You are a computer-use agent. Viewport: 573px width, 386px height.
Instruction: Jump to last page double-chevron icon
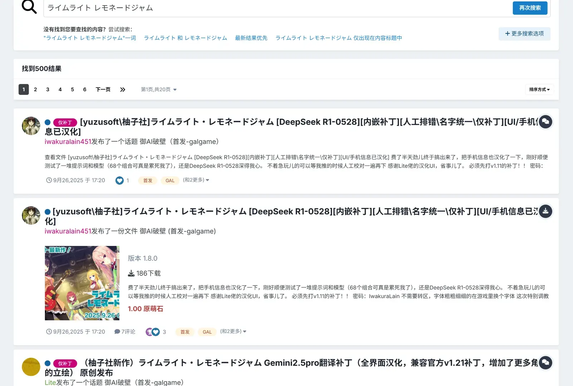(x=123, y=89)
